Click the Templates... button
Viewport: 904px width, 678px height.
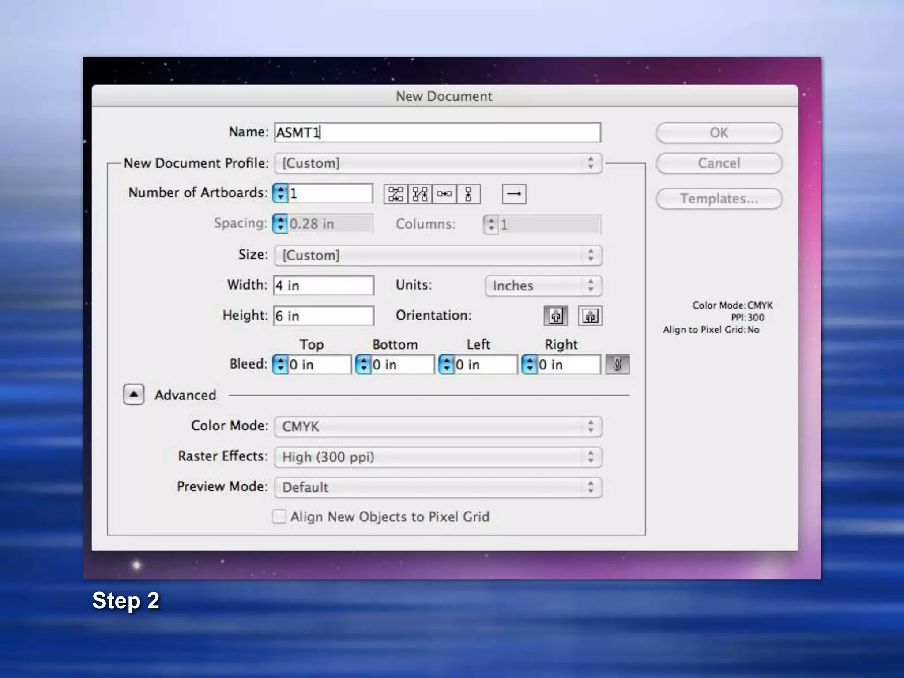719,199
